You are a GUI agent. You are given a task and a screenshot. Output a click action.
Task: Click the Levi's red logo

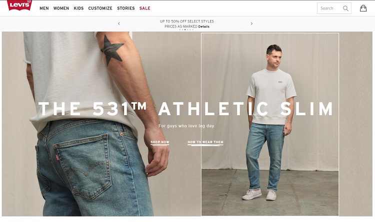(19, 5)
